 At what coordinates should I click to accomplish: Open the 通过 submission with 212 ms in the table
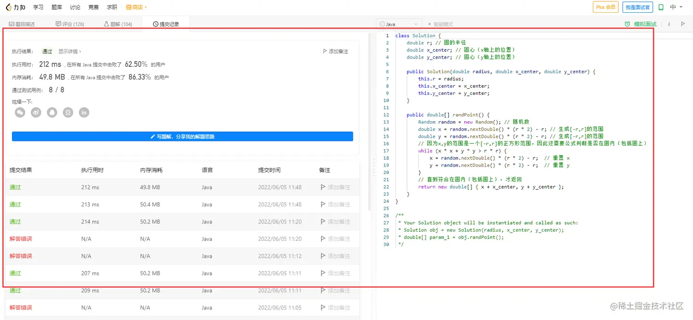tap(15, 187)
